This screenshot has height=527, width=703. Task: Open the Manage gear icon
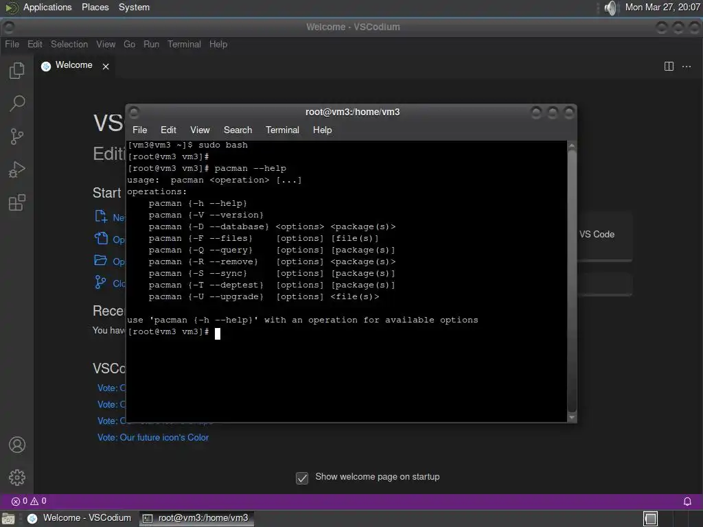[17, 478]
